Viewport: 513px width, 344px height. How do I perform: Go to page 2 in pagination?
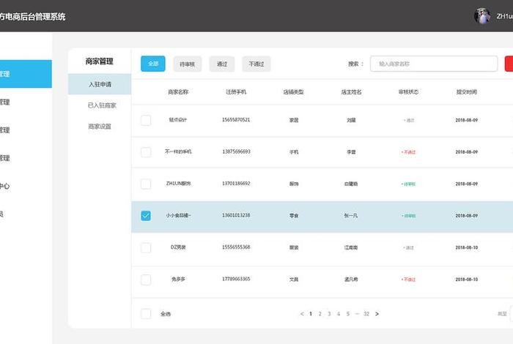tap(320, 314)
